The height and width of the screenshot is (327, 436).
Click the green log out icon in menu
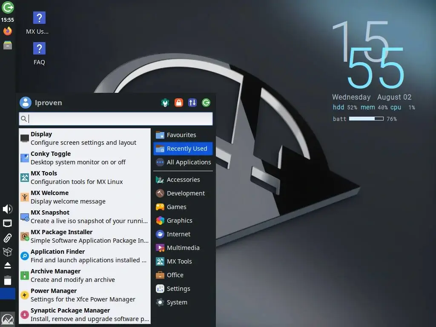(206, 103)
